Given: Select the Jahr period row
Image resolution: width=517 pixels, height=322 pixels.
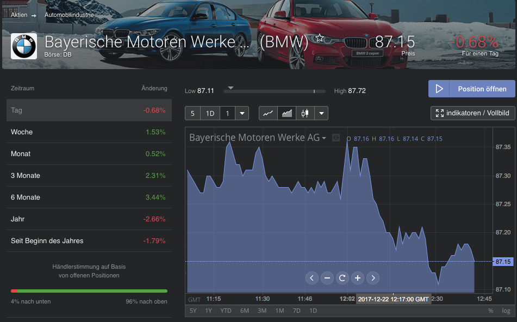Looking at the screenshot, I should click(x=89, y=219).
